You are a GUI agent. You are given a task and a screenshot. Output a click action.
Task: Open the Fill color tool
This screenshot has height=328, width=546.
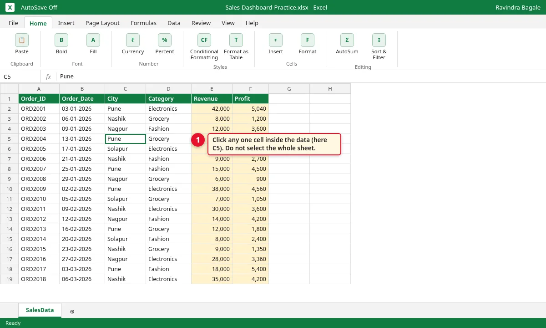93,40
